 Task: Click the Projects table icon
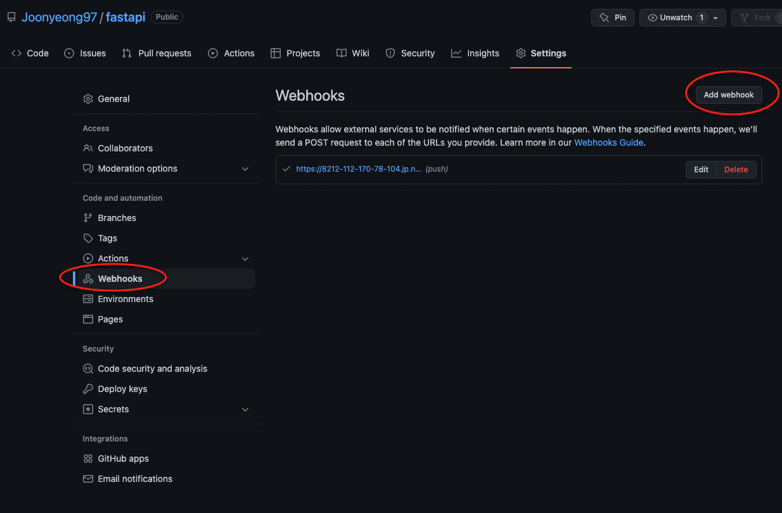[x=276, y=53]
